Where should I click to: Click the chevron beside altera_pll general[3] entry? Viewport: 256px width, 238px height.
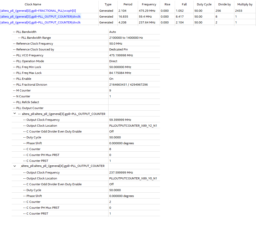coord(15,113)
